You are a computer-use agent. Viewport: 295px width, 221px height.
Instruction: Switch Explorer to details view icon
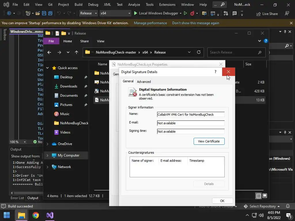point(258,196)
